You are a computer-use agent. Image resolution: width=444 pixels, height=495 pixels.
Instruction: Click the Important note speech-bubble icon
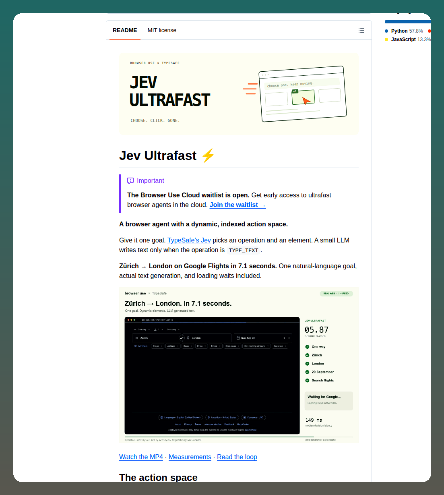[130, 180]
